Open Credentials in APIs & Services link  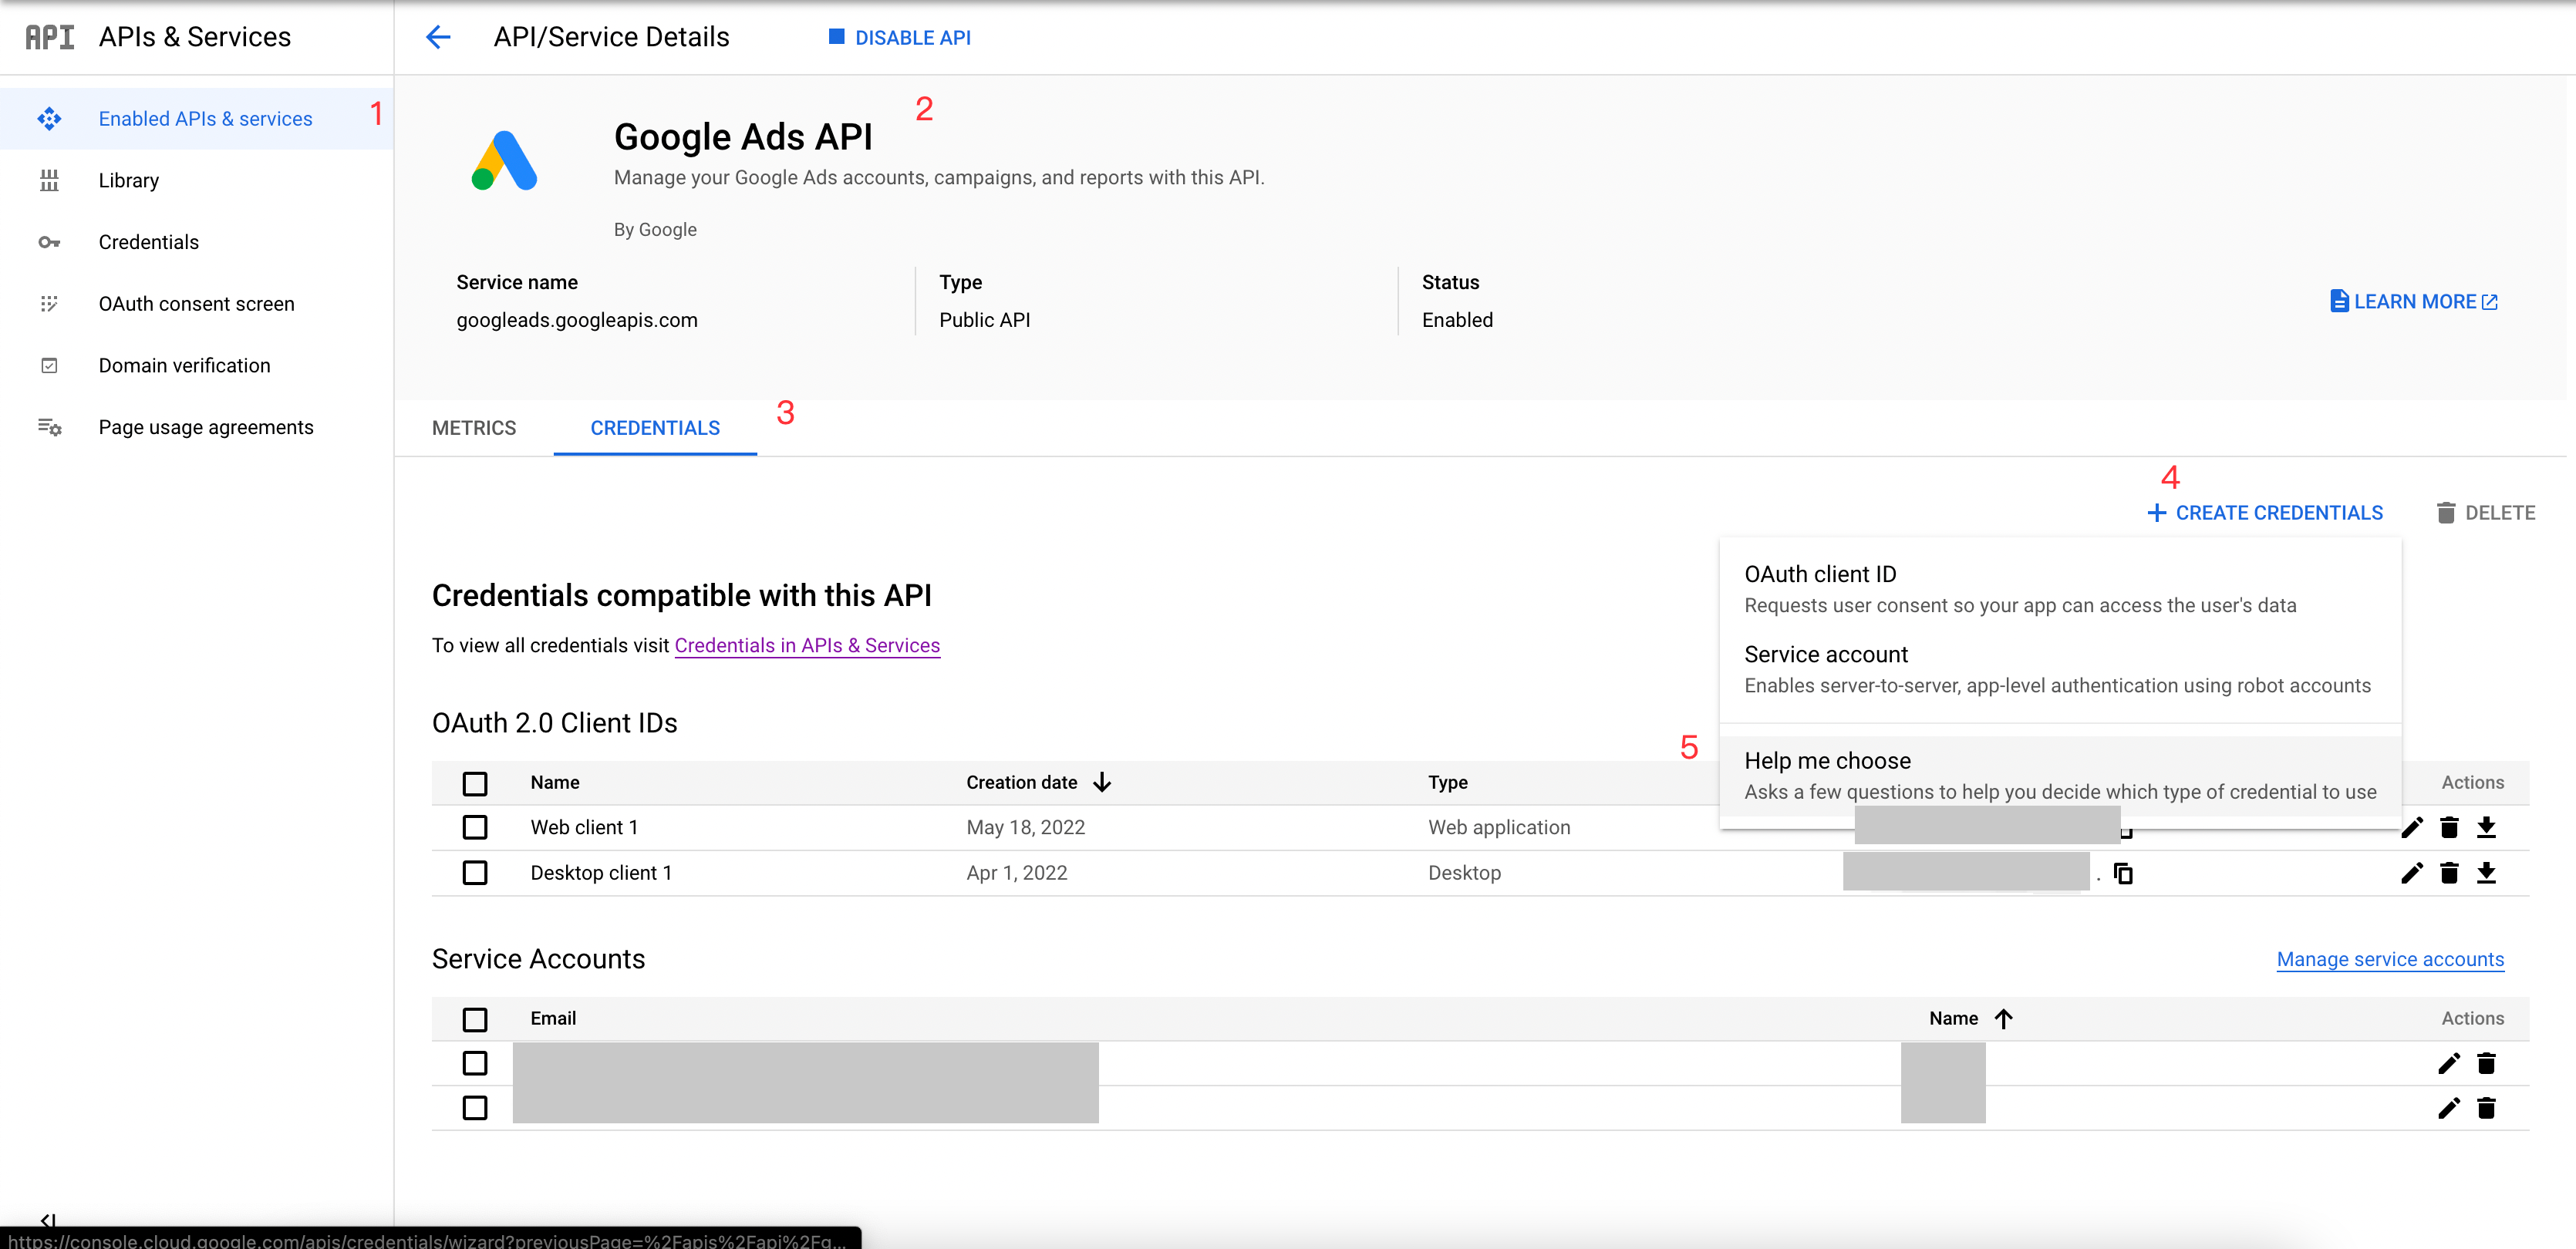point(807,645)
